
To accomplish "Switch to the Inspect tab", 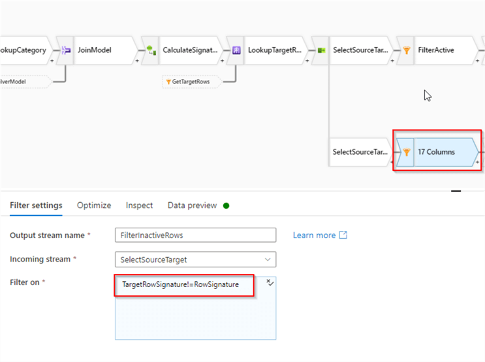I will [139, 205].
